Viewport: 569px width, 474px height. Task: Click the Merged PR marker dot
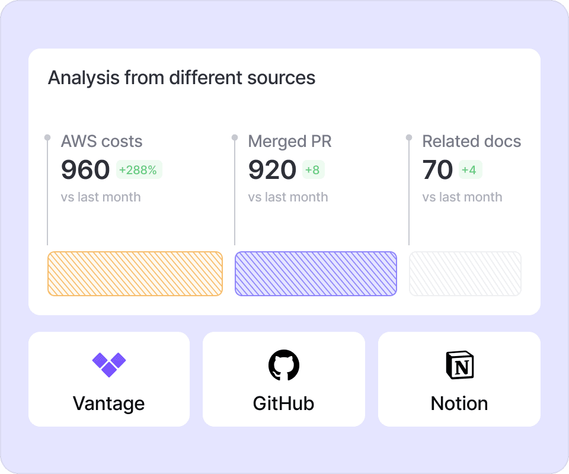click(235, 137)
